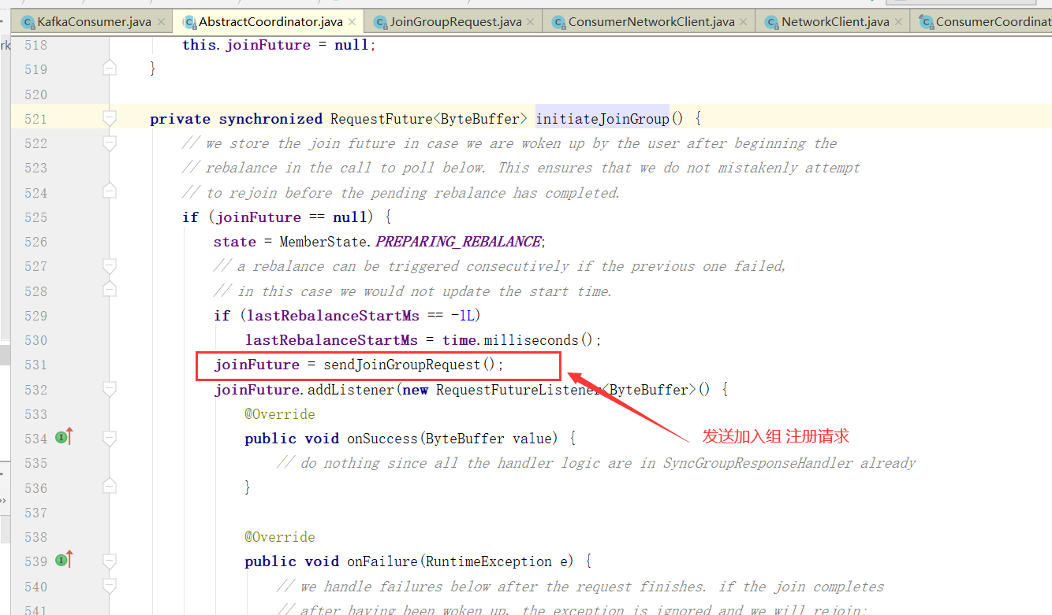Collapse the comment block starting at line 540
1052x615 pixels.
tap(110, 586)
